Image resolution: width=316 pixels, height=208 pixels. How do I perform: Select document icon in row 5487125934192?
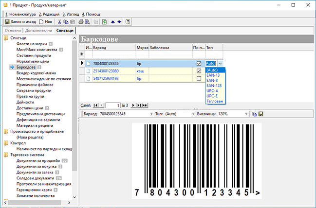[x=88, y=78]
